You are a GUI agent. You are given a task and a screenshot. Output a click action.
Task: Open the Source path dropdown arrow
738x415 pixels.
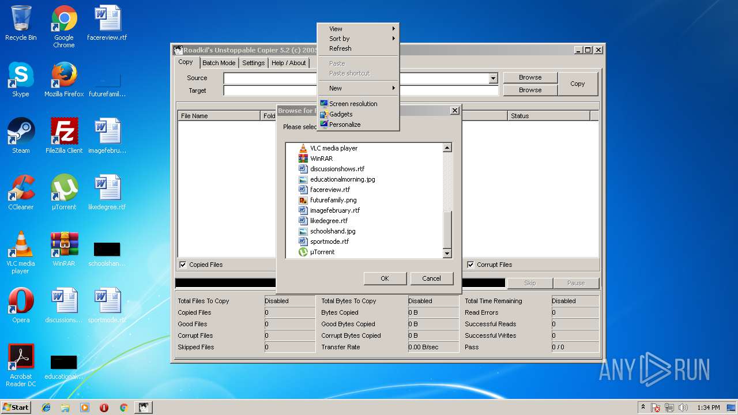[x=493, y=78]
